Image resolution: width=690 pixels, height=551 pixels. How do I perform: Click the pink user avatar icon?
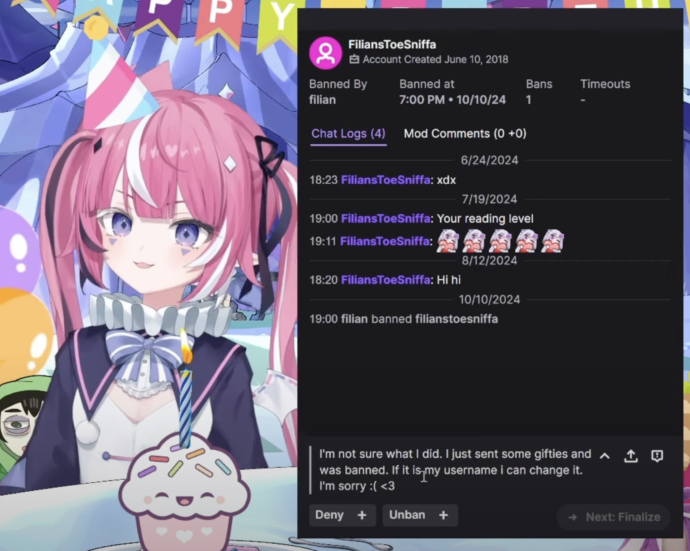[325, 53]
